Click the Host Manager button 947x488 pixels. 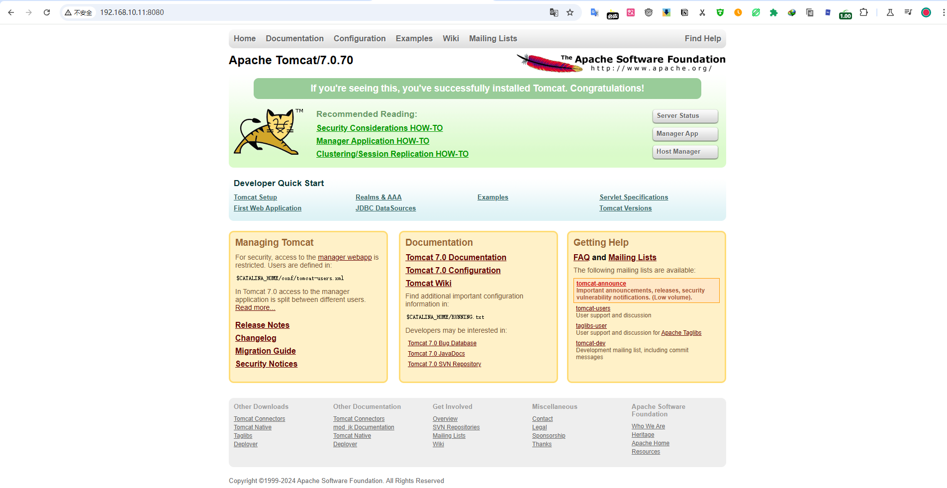point(685,152)
